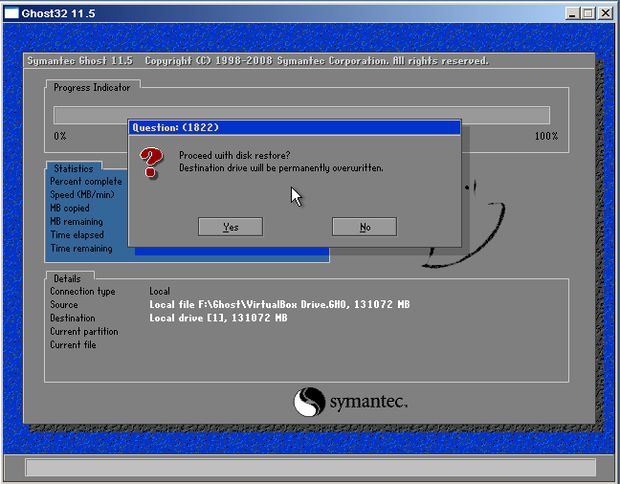Click the 'Speed (MB/min)' statistic row
Image resolution: width=620 pixels, height=484 pixels.
coord(82,194)
